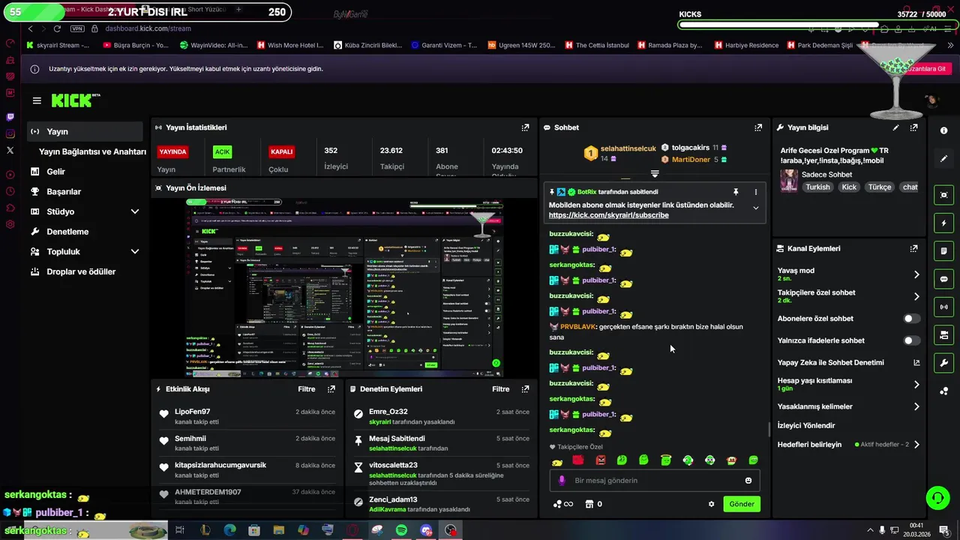Open chat settings gear icon

pos(711,504)
